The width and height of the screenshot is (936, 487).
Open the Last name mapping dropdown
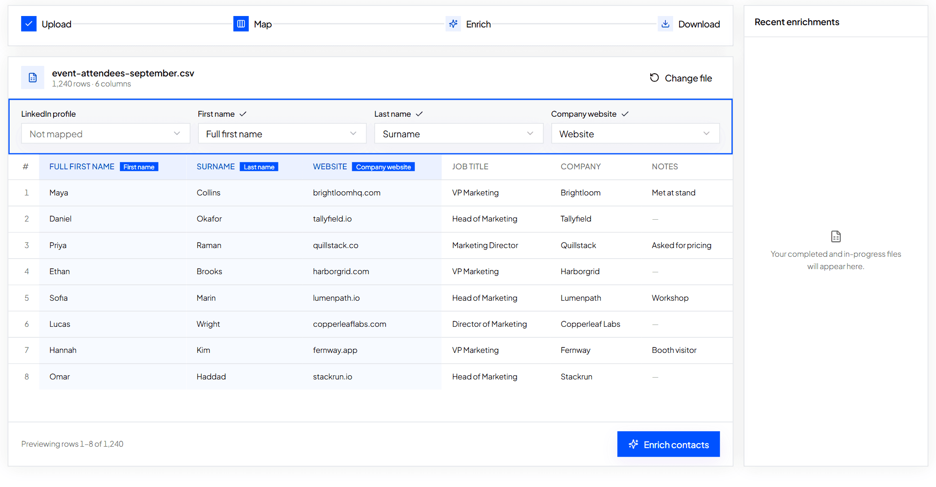(x=459, y=134)
